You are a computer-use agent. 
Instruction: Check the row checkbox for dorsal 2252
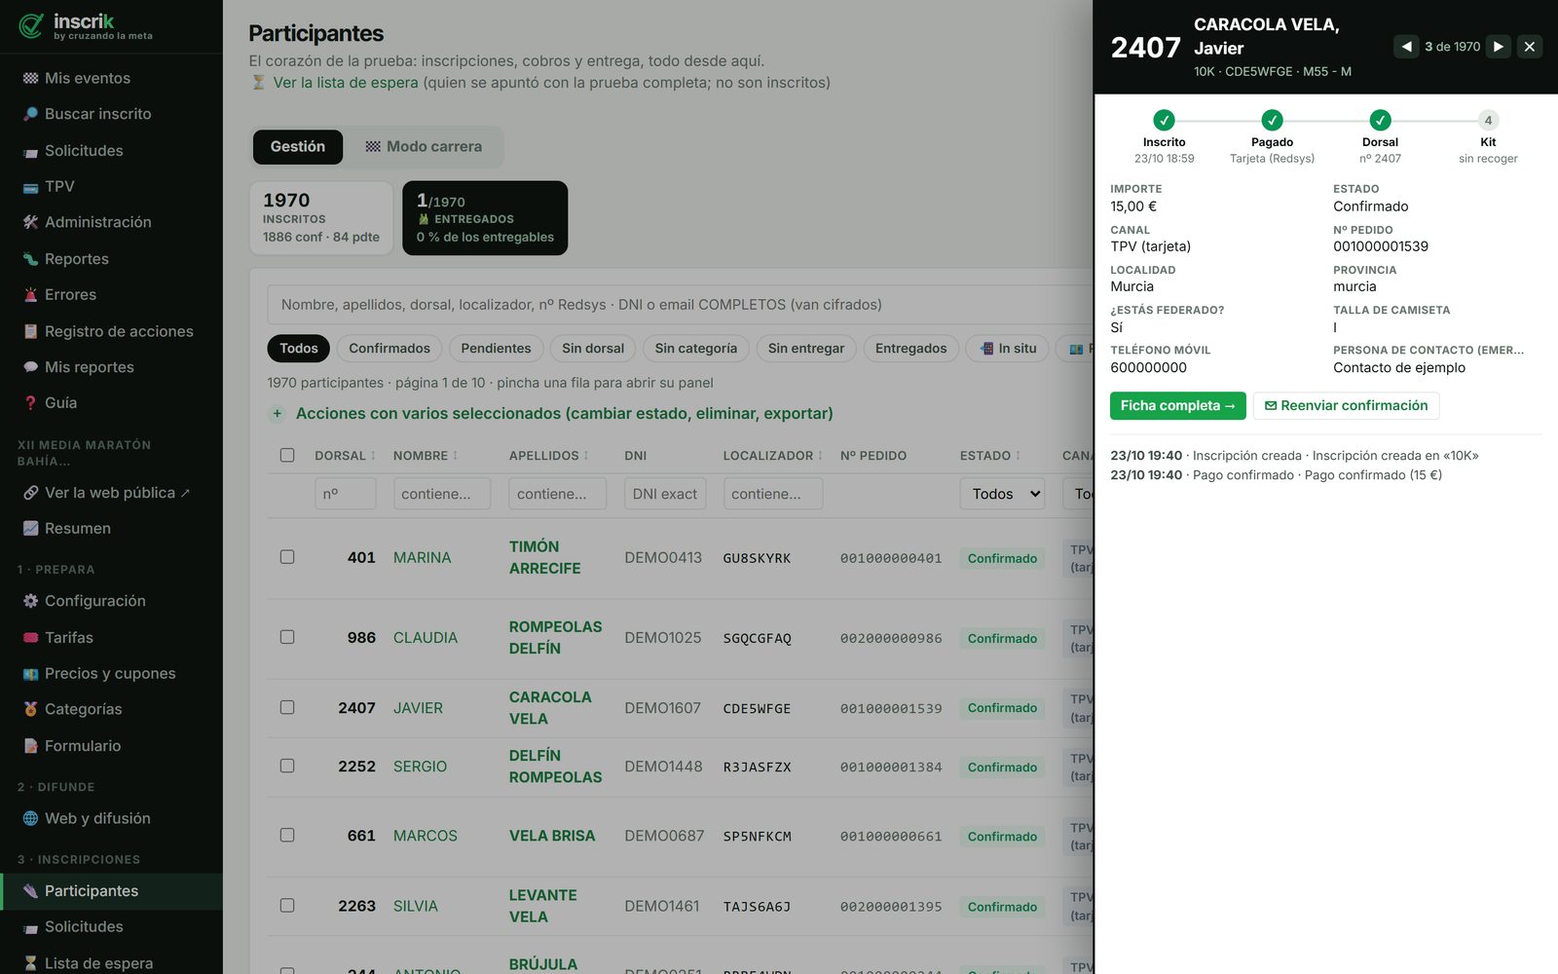[x=287, y=766]
